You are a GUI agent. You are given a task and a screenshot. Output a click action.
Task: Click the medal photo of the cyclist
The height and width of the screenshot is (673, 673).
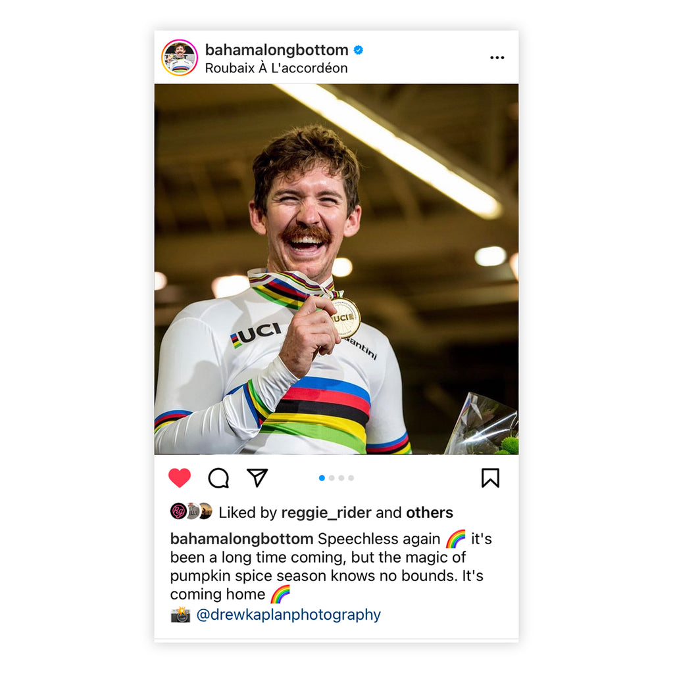(336, 269)
